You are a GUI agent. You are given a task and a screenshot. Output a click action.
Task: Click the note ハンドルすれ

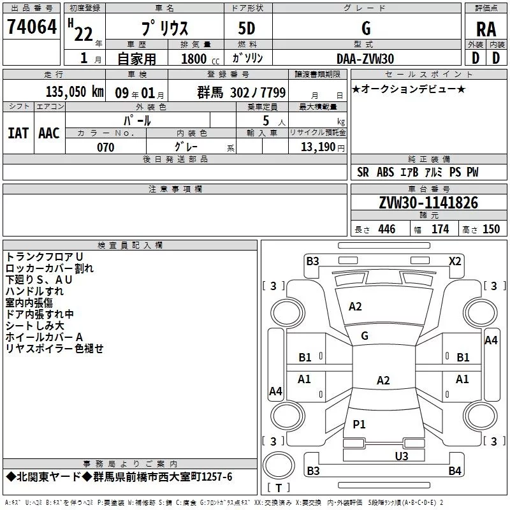(x=34, y=291)
